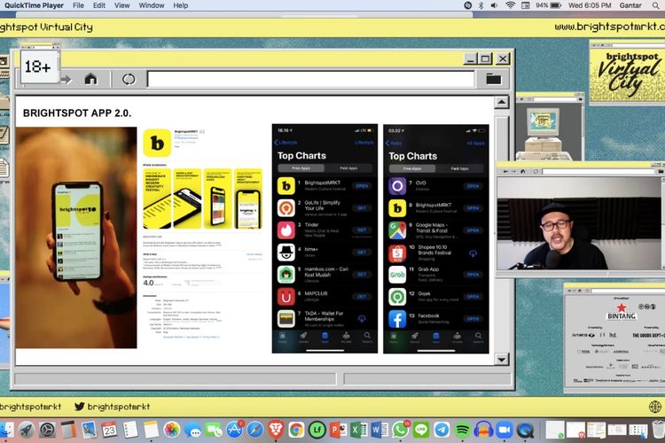Open Telegram in the dock
This screenshot has width=665, height=443.
pyautogui.click(x=442, y=430)
